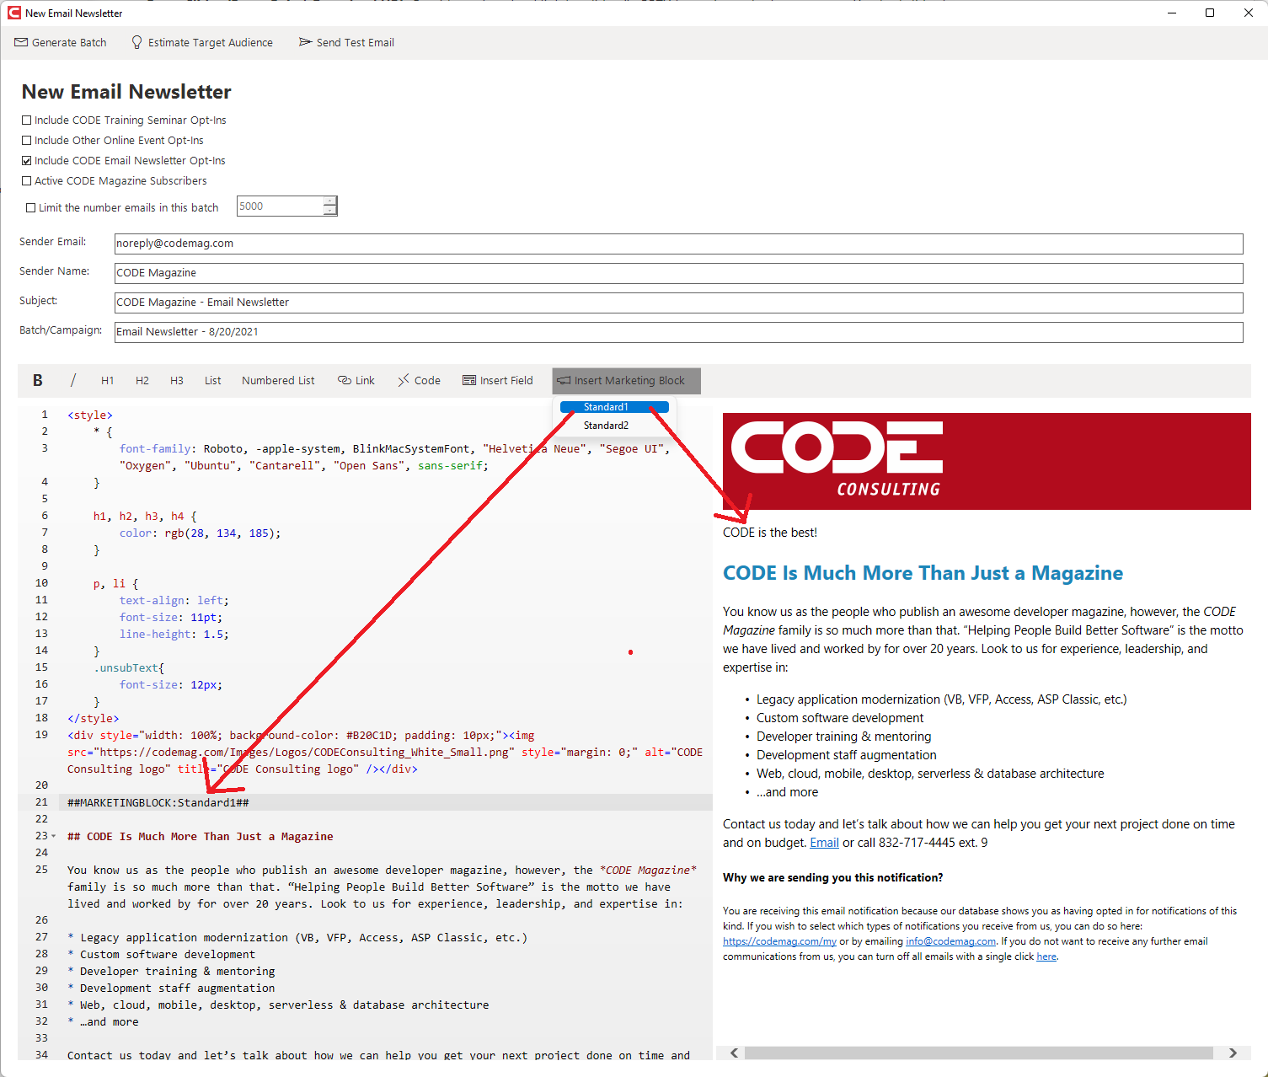Screen dimensions: 1268x1077
Task: Click the '.unsubText{' line in the editor
Action: click(x=129, y=668)
